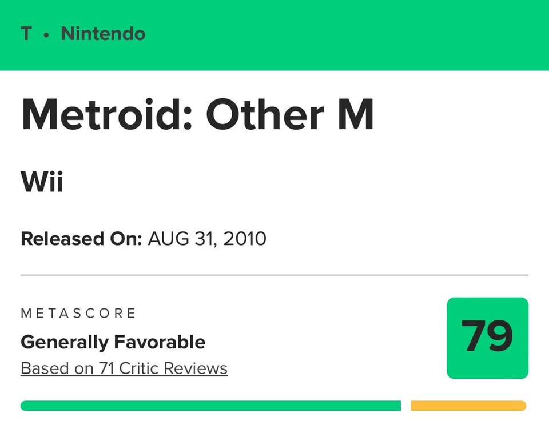Click the Nintendo publisher name
The width and height of the screenshot is (549, 433).
pos(103,34)
